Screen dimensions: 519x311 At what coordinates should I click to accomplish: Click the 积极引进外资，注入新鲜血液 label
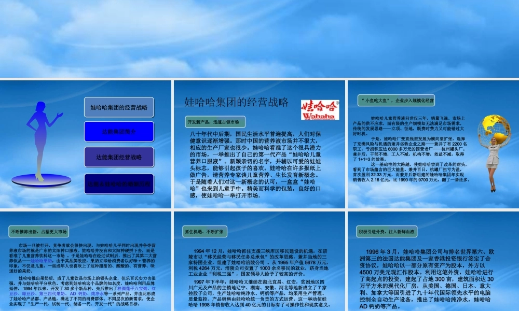pyautogui.click(x=387, y=232)
